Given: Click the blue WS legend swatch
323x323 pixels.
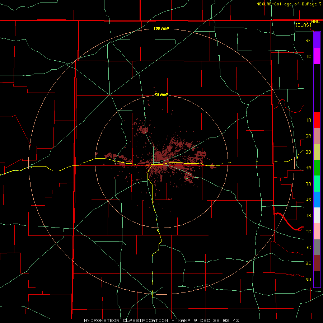Looking at the screenshot, I should tap(317, 200).
